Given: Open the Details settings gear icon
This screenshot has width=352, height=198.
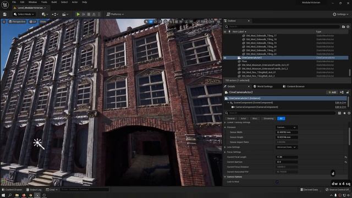Looking at the screenshot, I should pos(349,113).
